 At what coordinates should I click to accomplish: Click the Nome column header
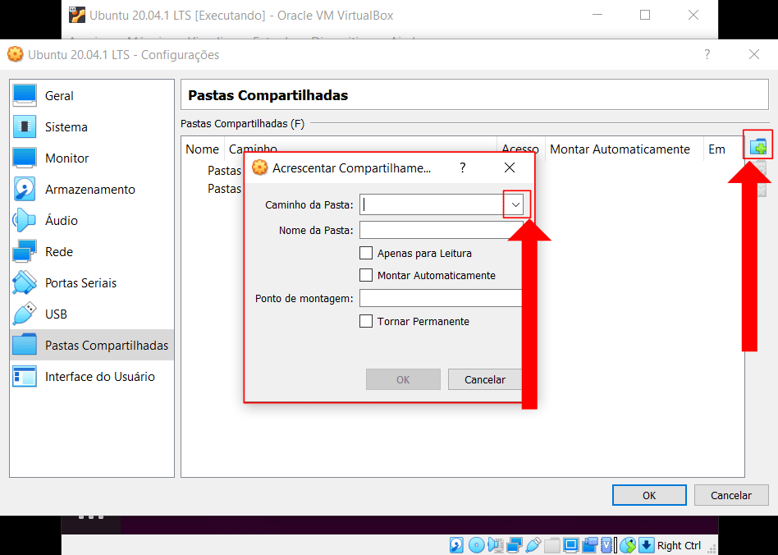203,149
